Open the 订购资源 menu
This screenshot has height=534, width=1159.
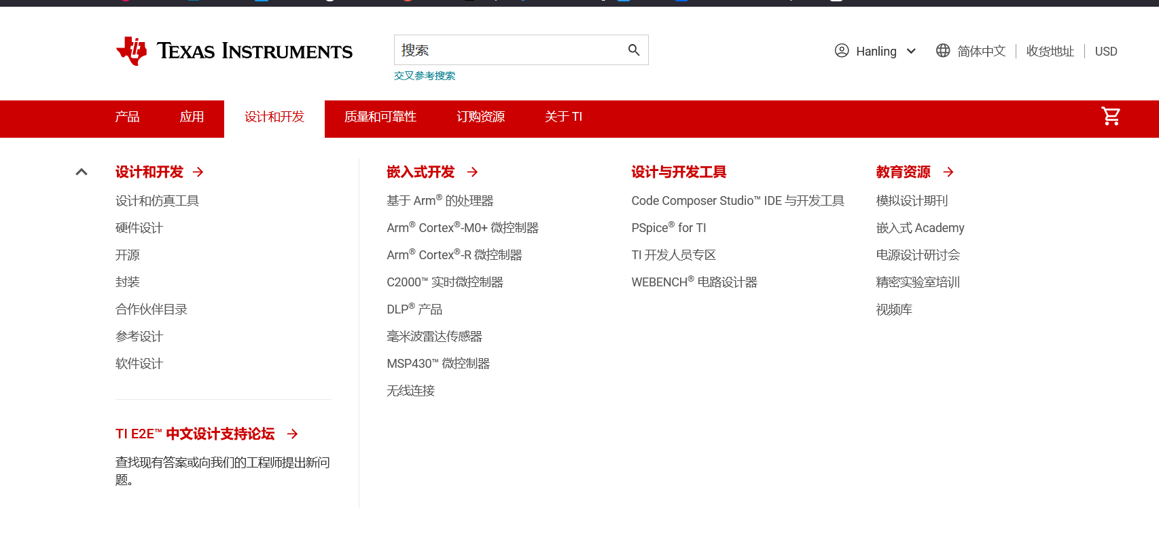pyautogui.click(x=481, y=117)
